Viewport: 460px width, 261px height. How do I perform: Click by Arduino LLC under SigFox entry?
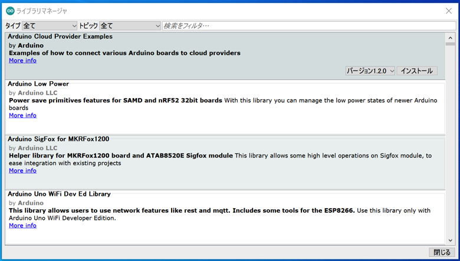pyautogui.click(x=33, y=148)
